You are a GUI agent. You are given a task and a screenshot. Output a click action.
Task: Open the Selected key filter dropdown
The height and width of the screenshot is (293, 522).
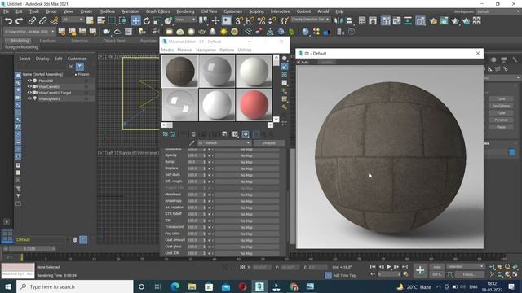(465, 267)
